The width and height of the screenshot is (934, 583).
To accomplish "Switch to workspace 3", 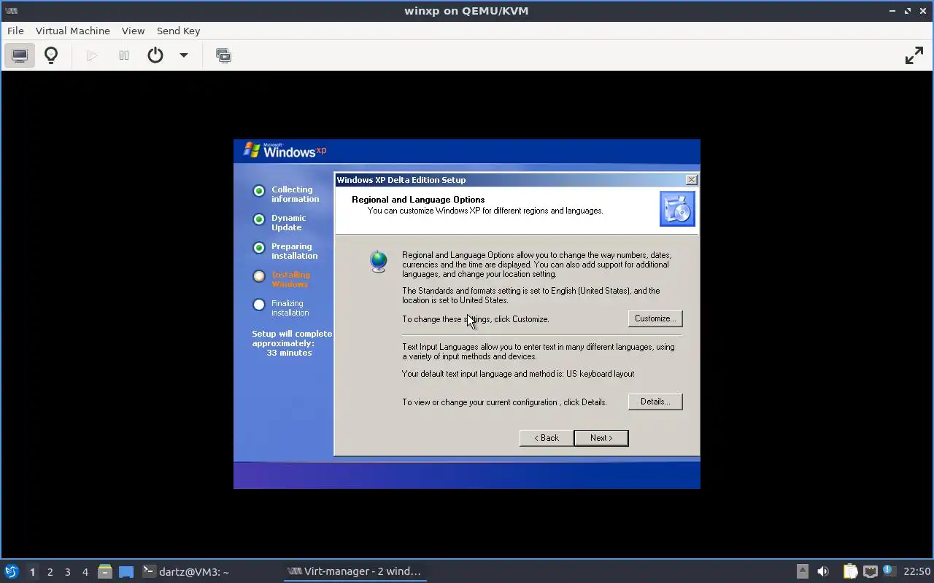I will click(x=67, y=572).
